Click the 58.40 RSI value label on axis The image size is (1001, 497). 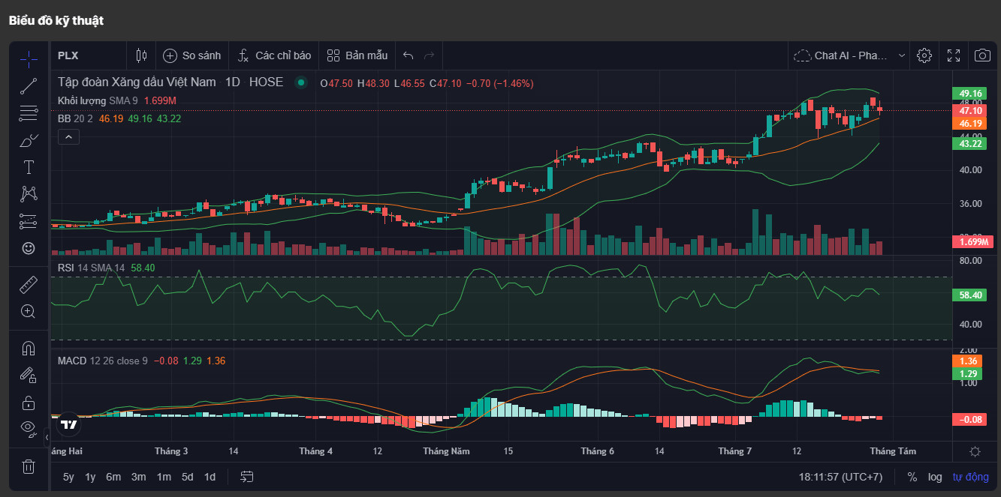971,295
